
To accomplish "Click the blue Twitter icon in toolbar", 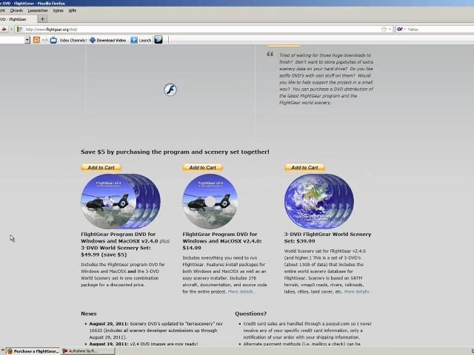I will (158, 40).
